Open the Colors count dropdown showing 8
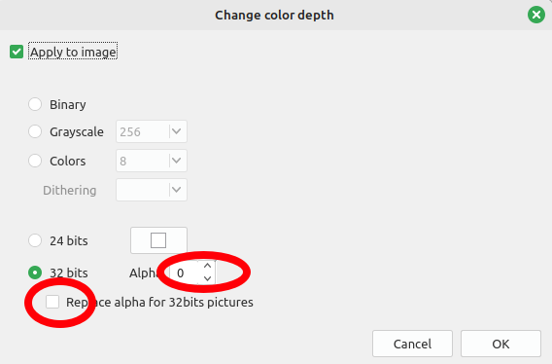The height and width of the screenshot is (364, 552). click(x=152, y=161)
